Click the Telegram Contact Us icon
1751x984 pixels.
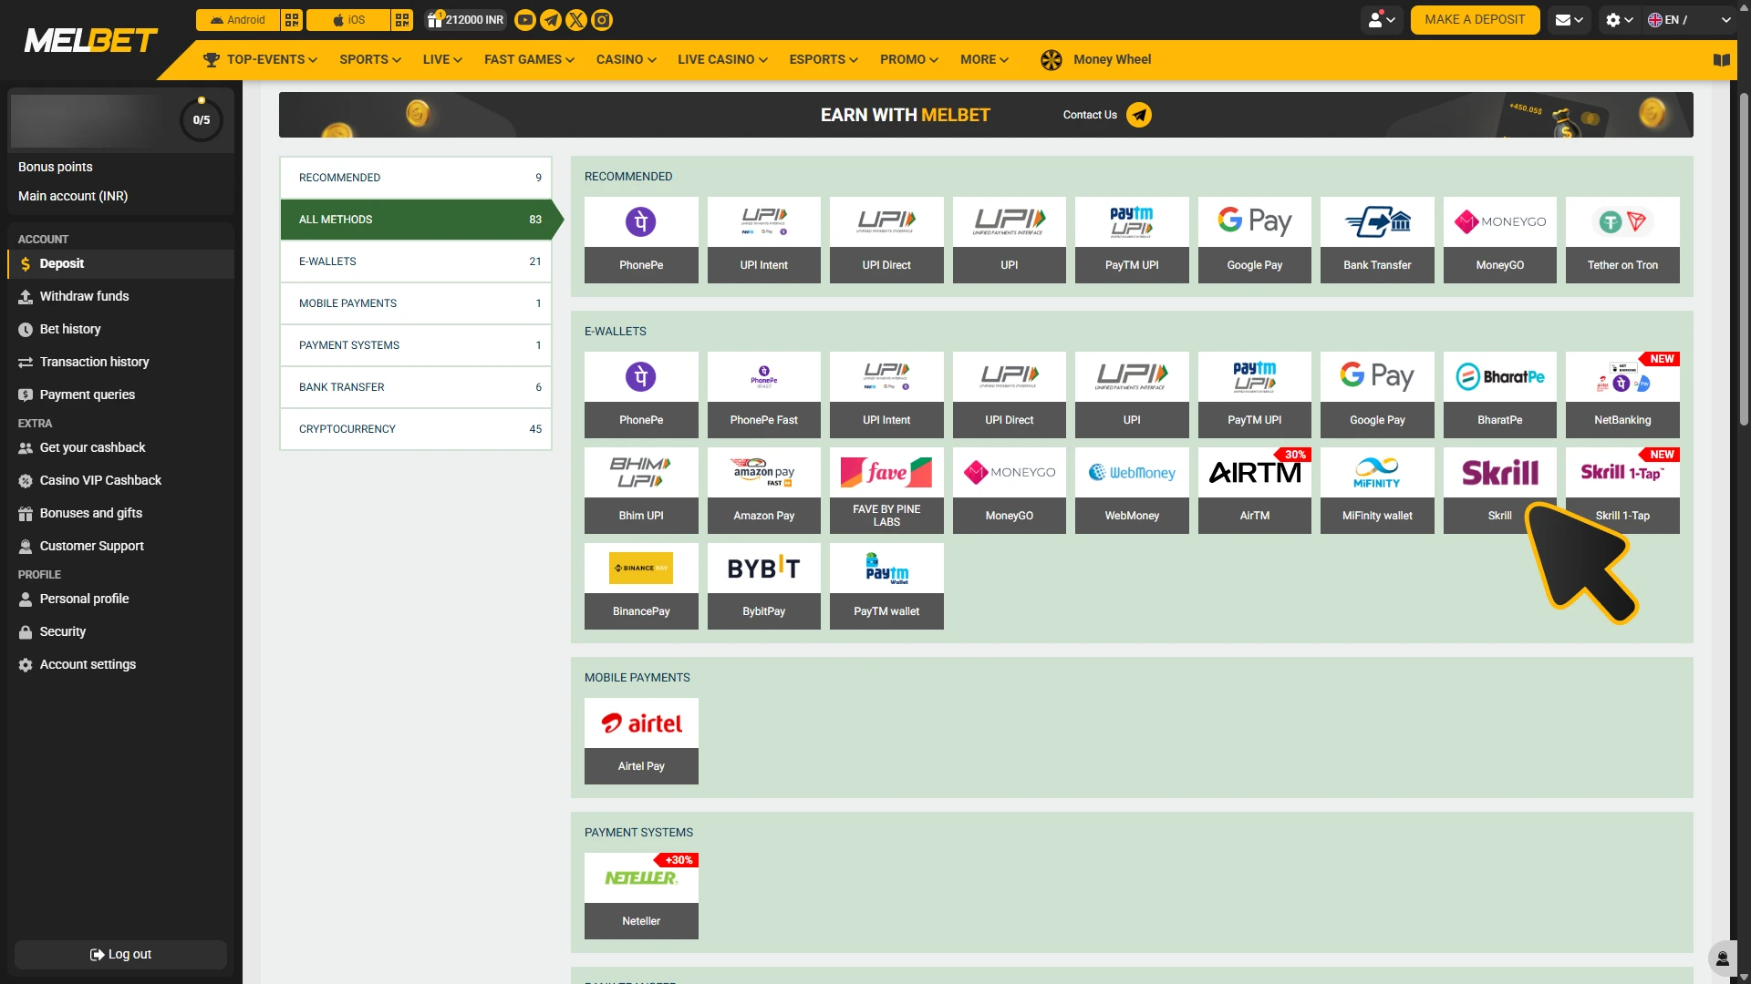(x=1139, y=115)
